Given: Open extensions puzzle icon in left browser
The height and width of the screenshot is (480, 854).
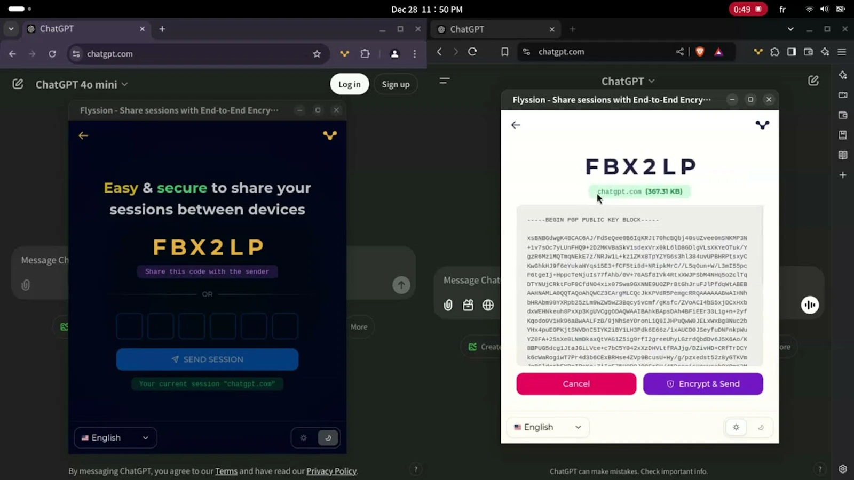Looking at the screenshot, I should point(365,54).
